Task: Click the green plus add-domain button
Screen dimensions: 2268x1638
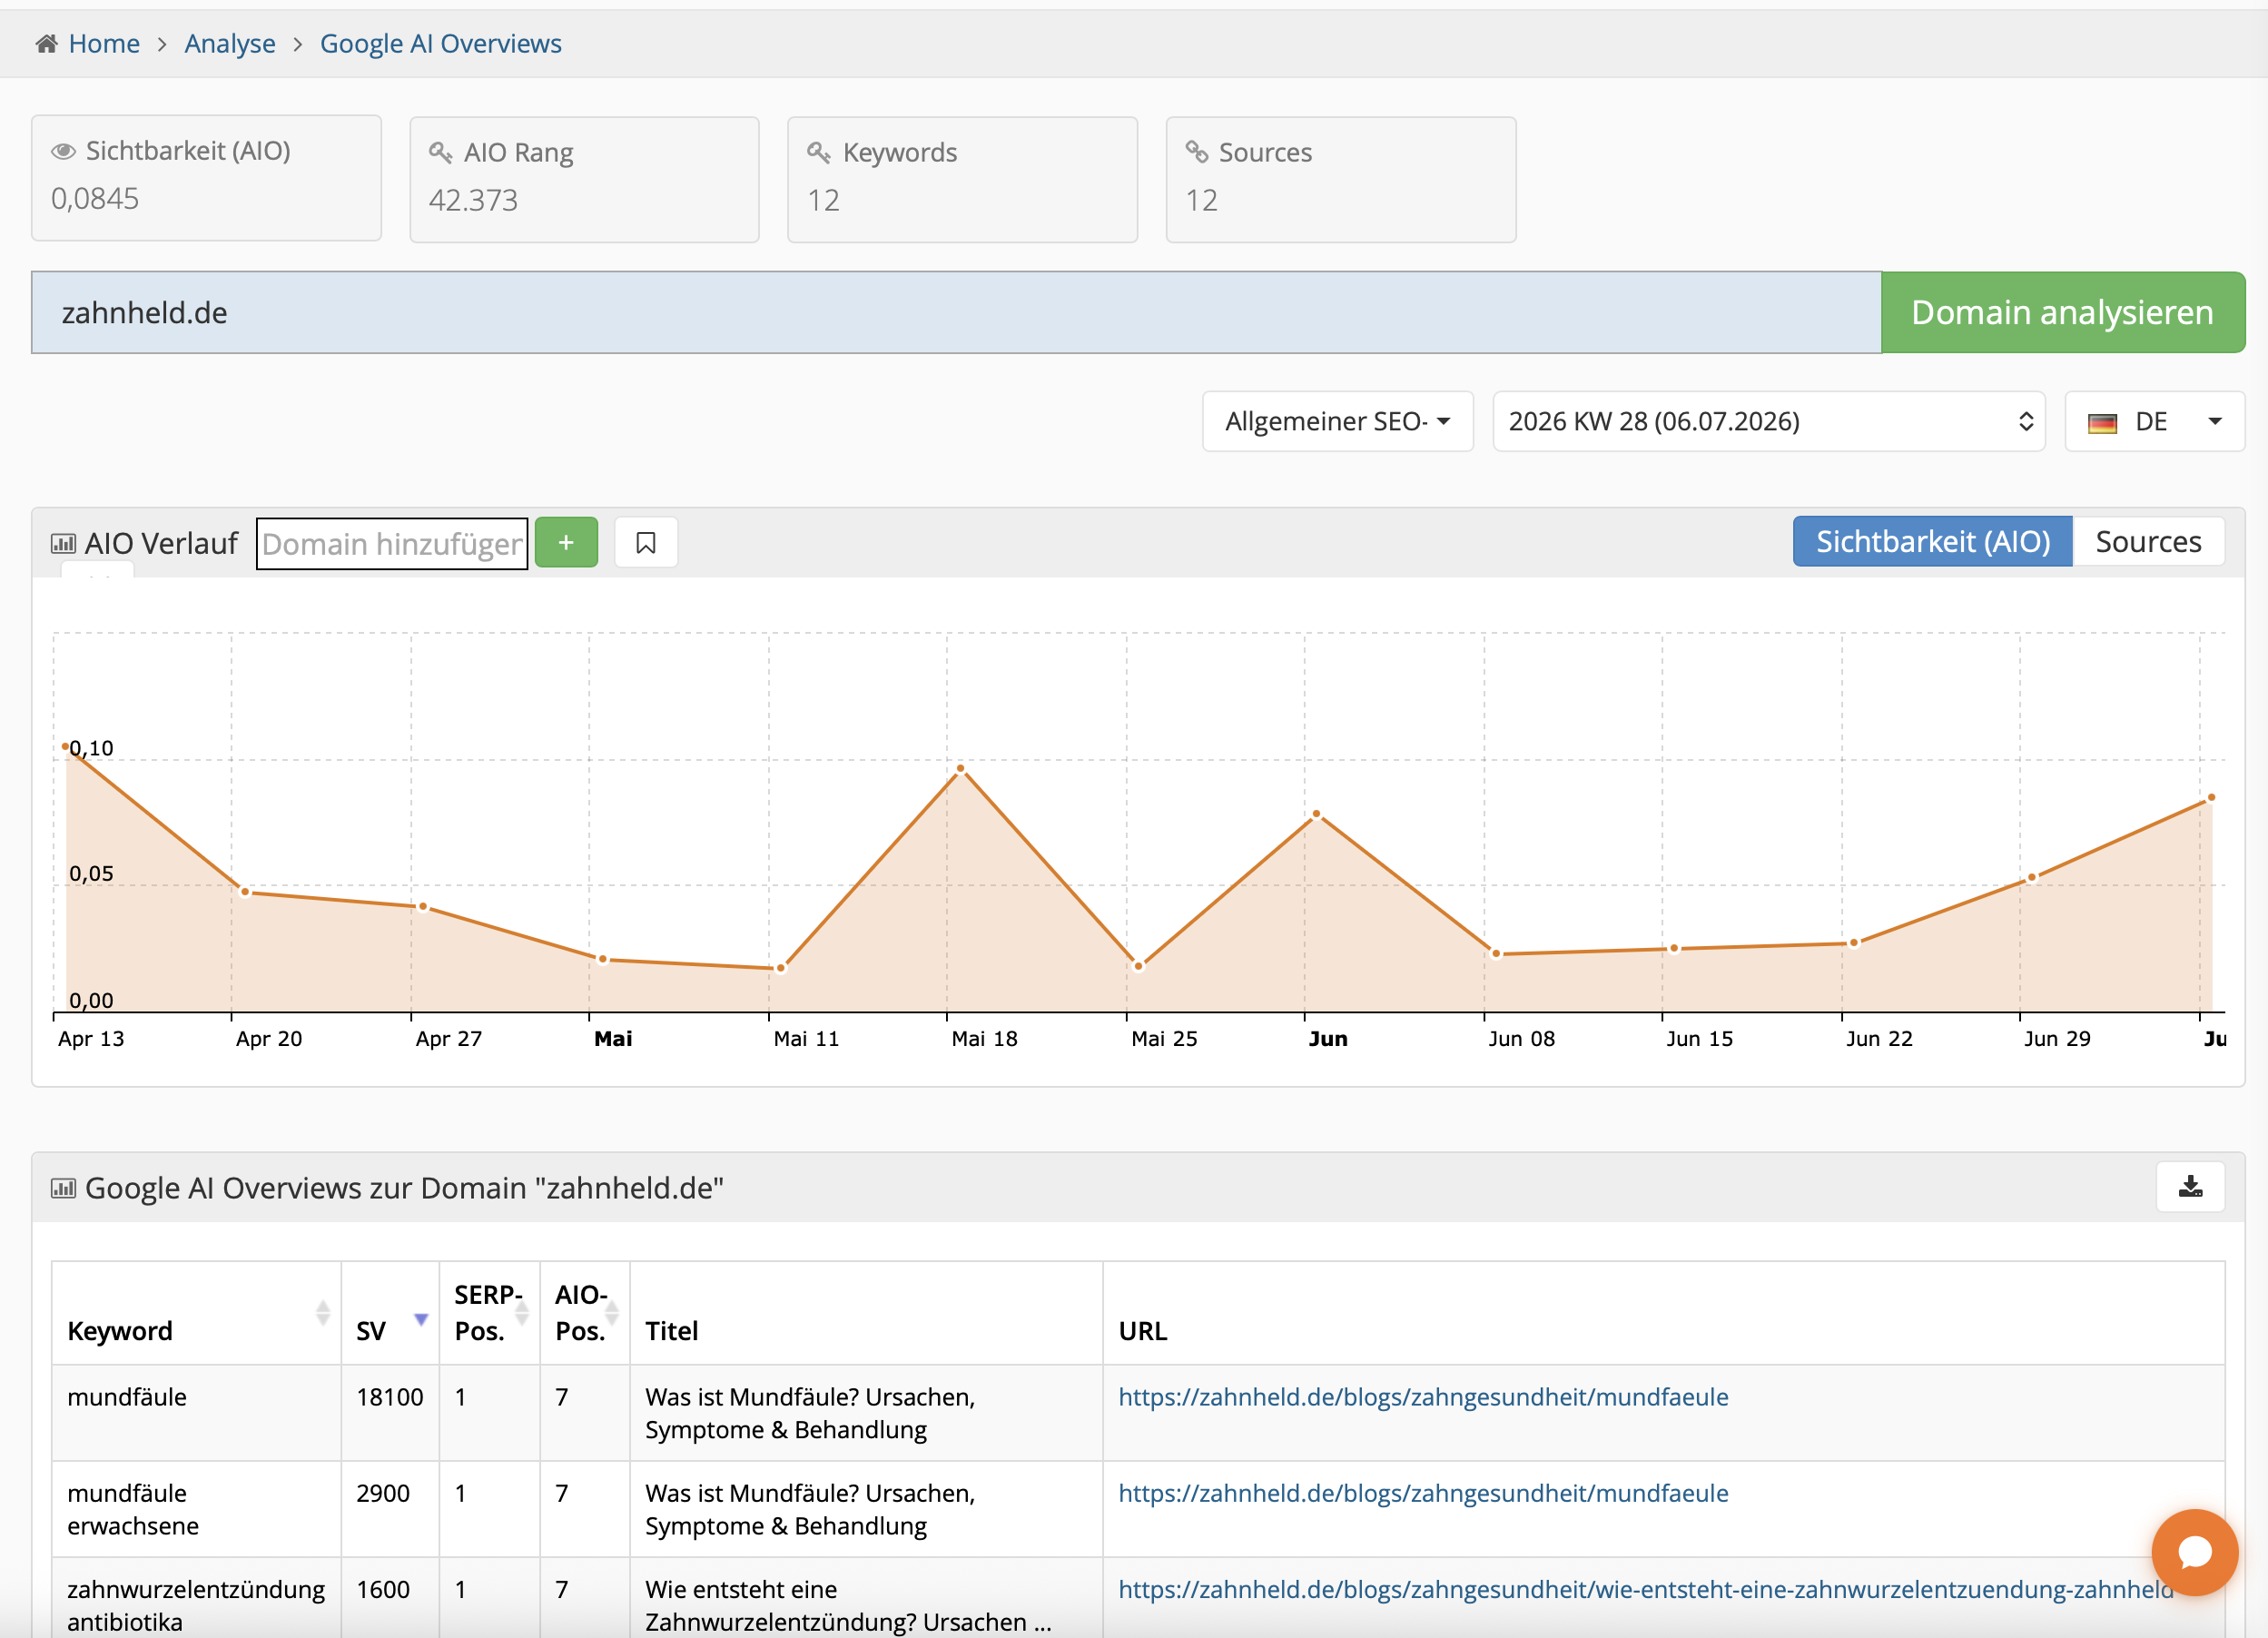Action: [x=566, y=542]
